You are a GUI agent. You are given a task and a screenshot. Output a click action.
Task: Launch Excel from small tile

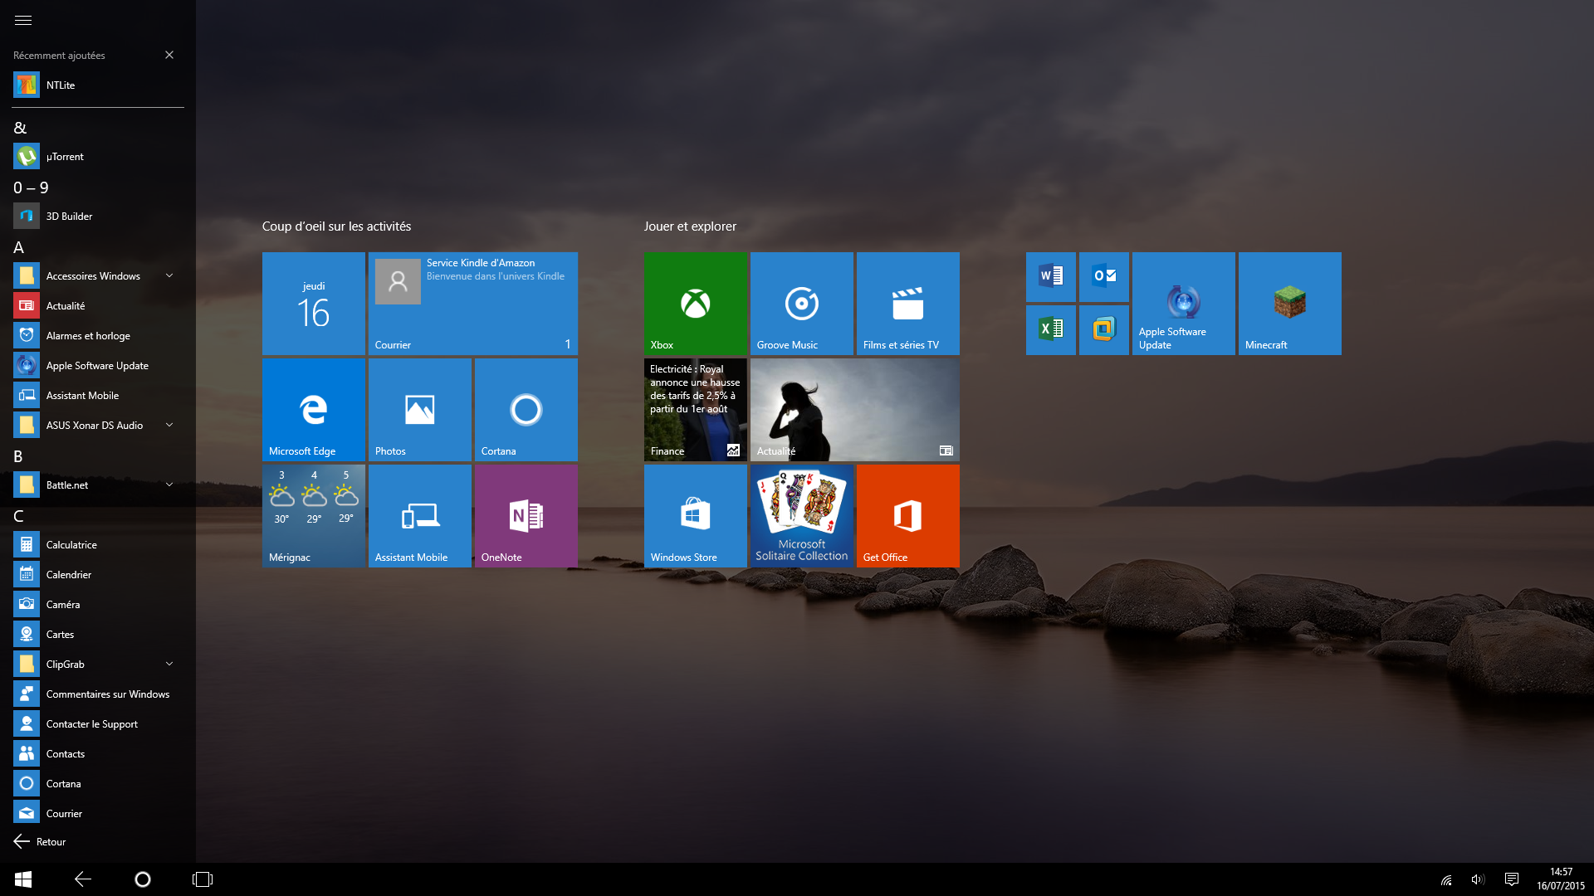click(1051, 330)
